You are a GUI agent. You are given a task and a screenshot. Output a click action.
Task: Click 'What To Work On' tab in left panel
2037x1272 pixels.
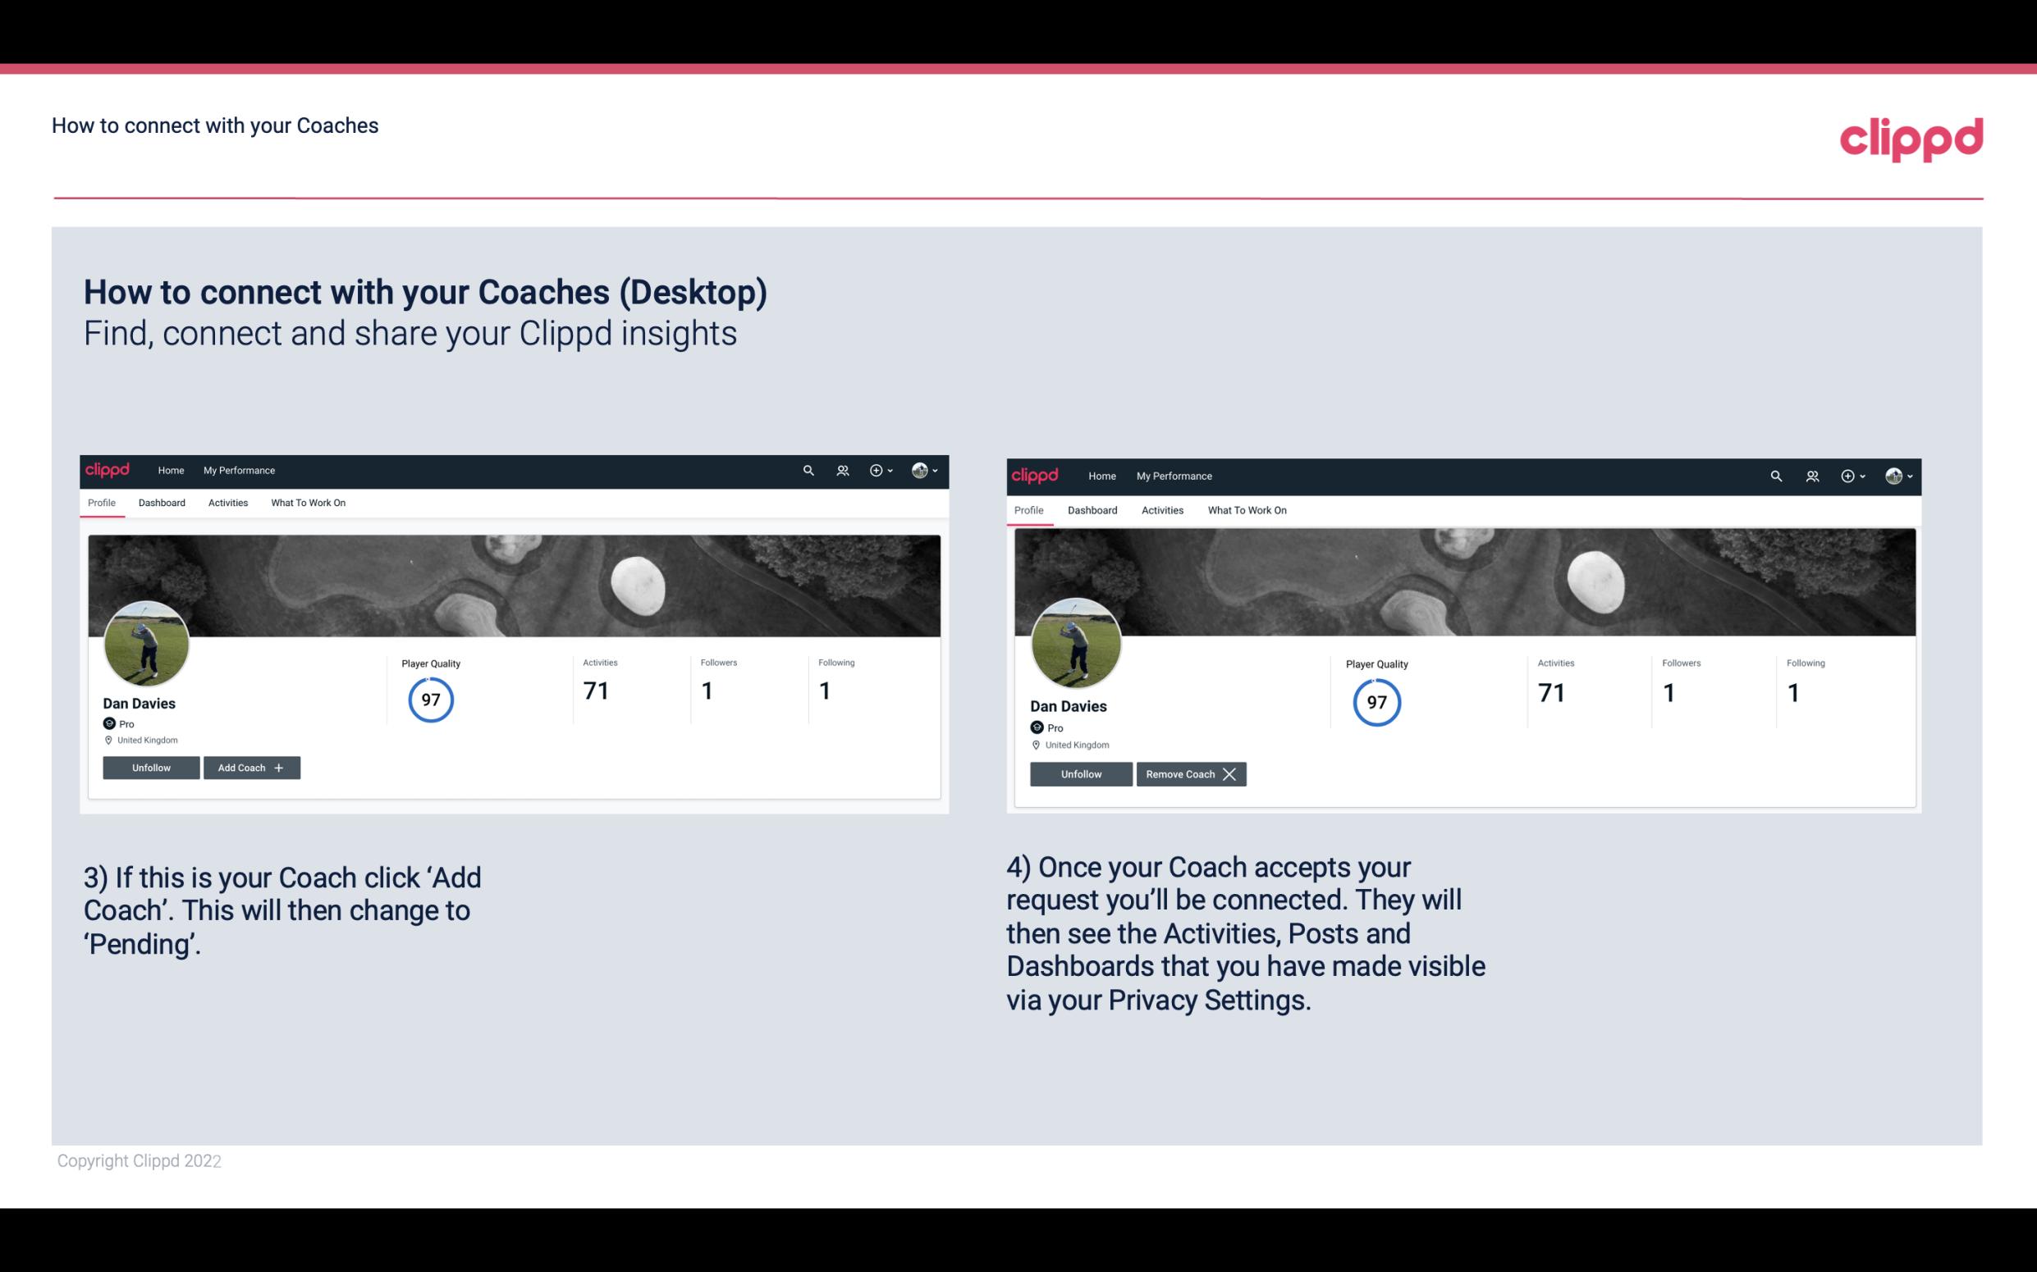[x=306, y=503]
